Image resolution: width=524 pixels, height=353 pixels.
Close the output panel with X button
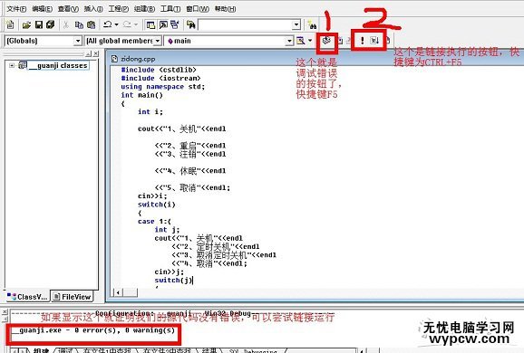click(5, 311)
